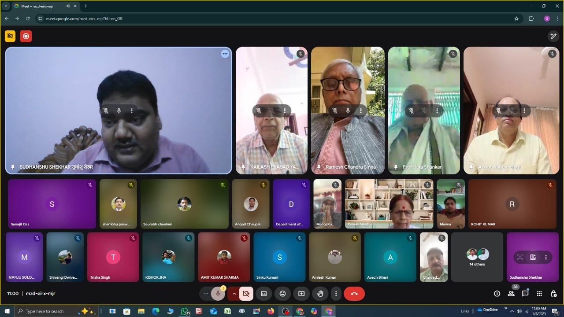Viewport: 564px width, 317px height.
Task: Open the emoji reactions button
Action: (x=282, y=294)
